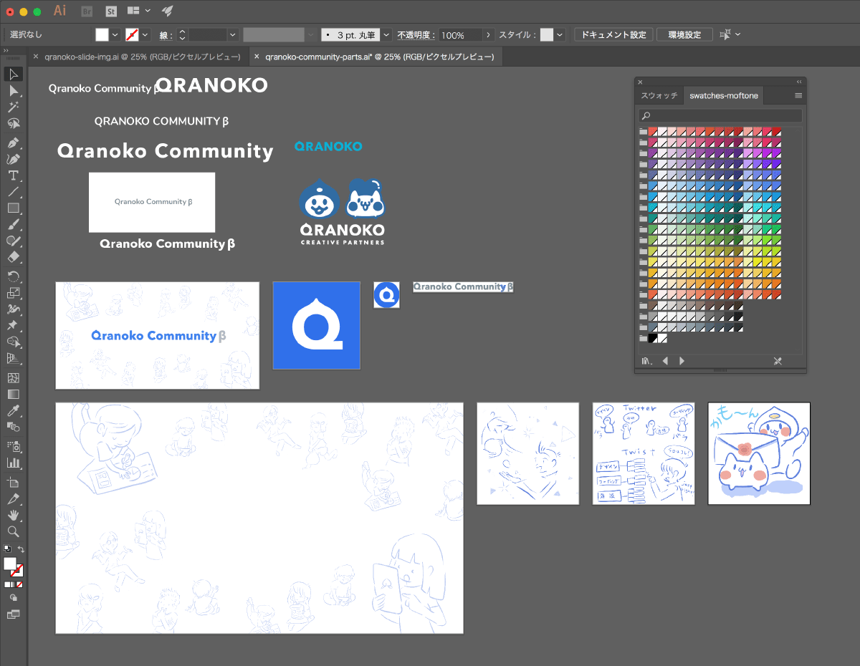
Task: Open the swatch libraries menu at panel bottom
Action: (x=646, y=361)
